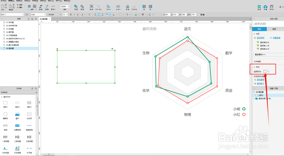284x156 pixels.
Task: Open the View (视图) menu
Action: click(x=19, y=1)
